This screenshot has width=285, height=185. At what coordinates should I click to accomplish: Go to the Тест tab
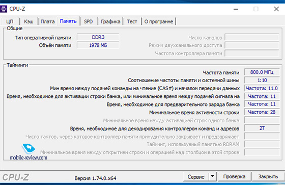[132, 21]
